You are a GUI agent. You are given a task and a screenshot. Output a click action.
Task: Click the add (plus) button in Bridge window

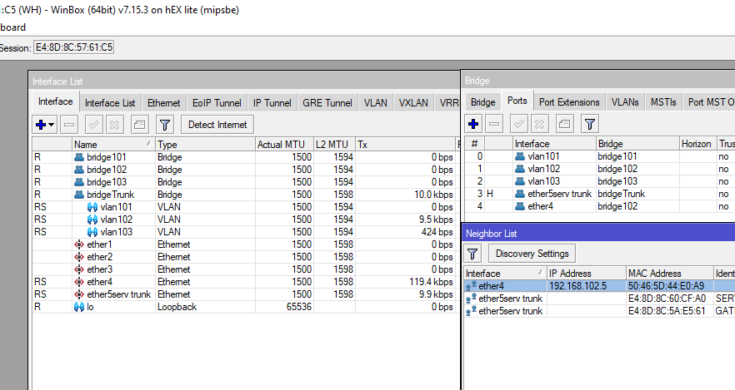pyautogui.click(x=473, y=124)
